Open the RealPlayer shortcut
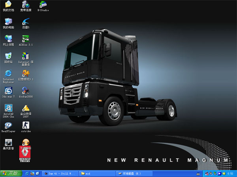Image resolution: width=237 pixels, height=177 pixels. [8, 126]
